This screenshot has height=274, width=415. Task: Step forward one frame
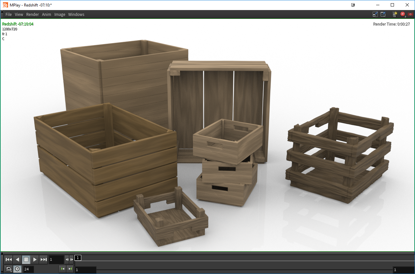point(72,259)
